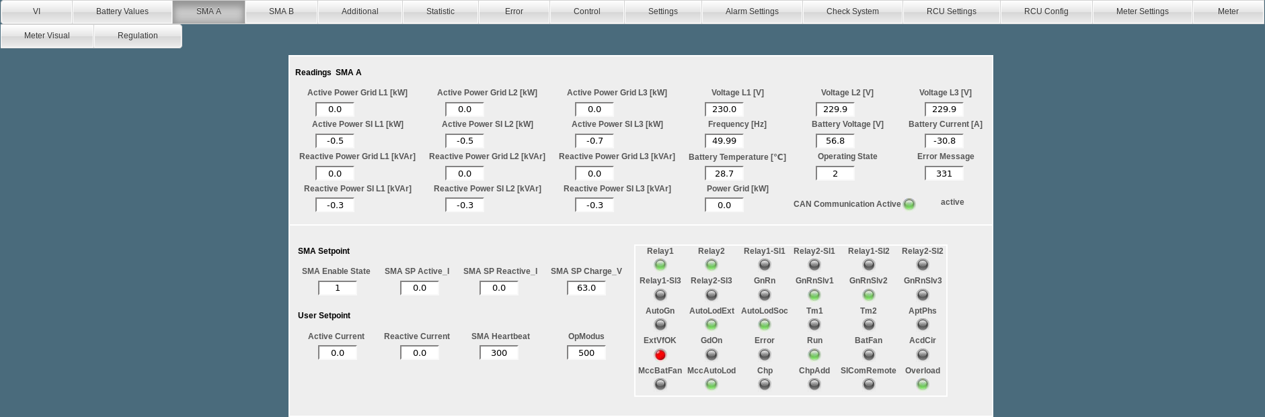
Task: Click the SMA Heartbeat value field
Action: coord(499,353)
